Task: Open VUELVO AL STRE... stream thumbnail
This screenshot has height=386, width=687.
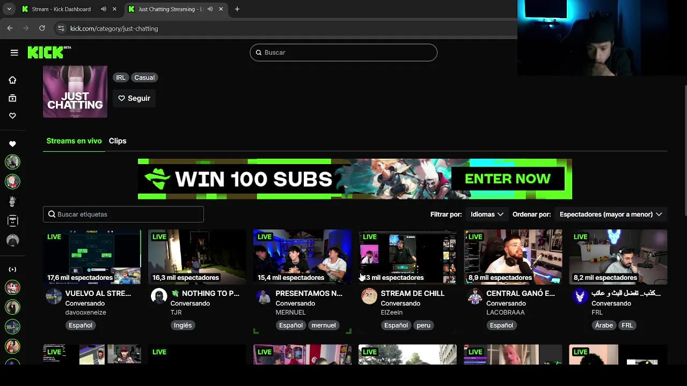Action: 92,257
